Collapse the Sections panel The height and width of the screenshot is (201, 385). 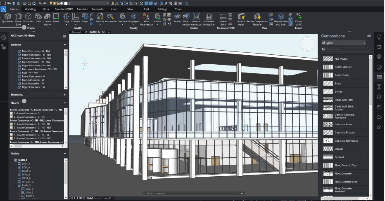click(x=65, y=44)
